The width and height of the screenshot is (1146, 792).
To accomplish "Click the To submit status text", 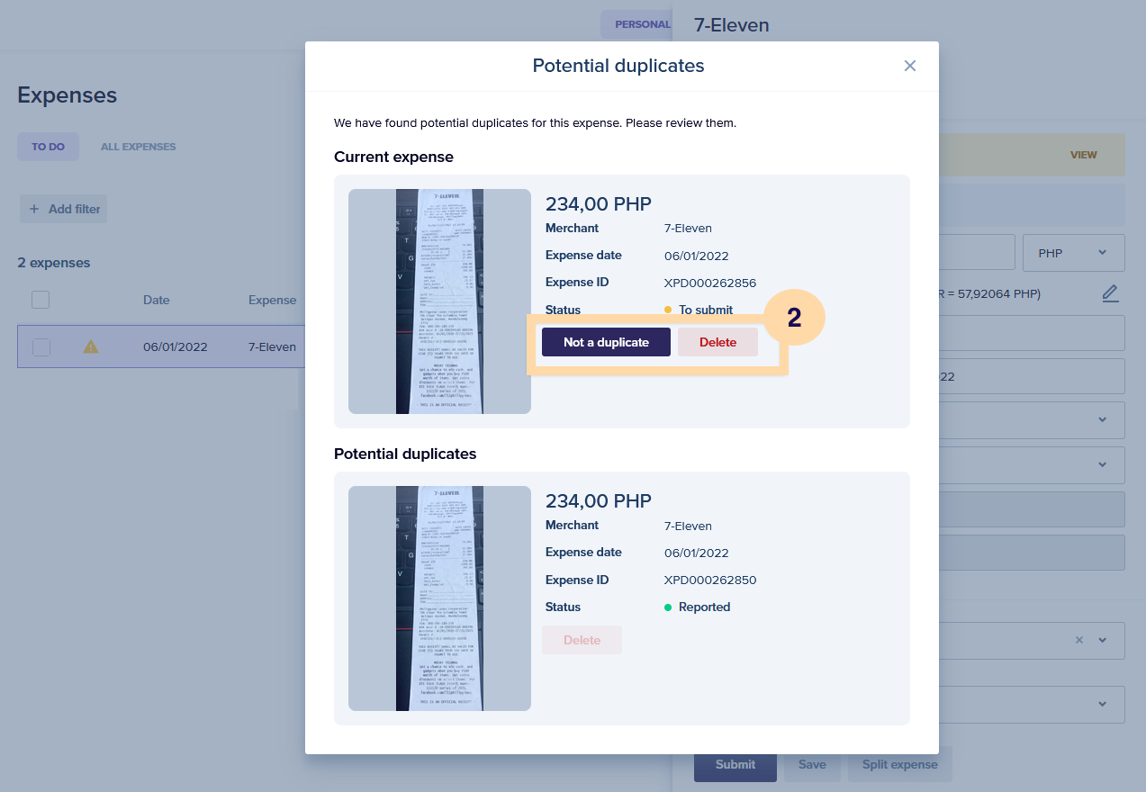I will [706, 310].
